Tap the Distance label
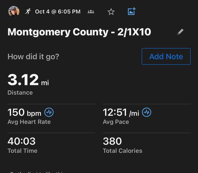This screenshot has height=173, width=198. pos(20,93)
